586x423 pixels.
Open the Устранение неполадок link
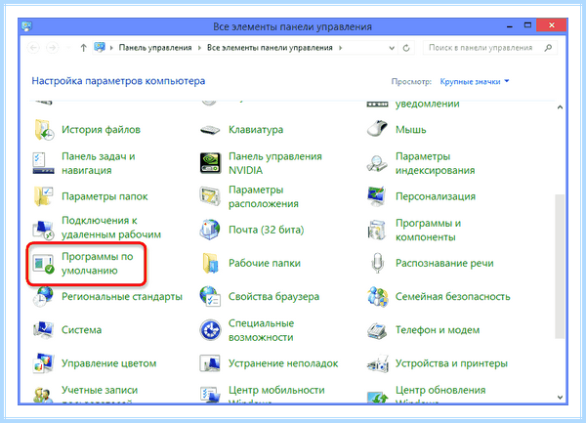(283, 363)
